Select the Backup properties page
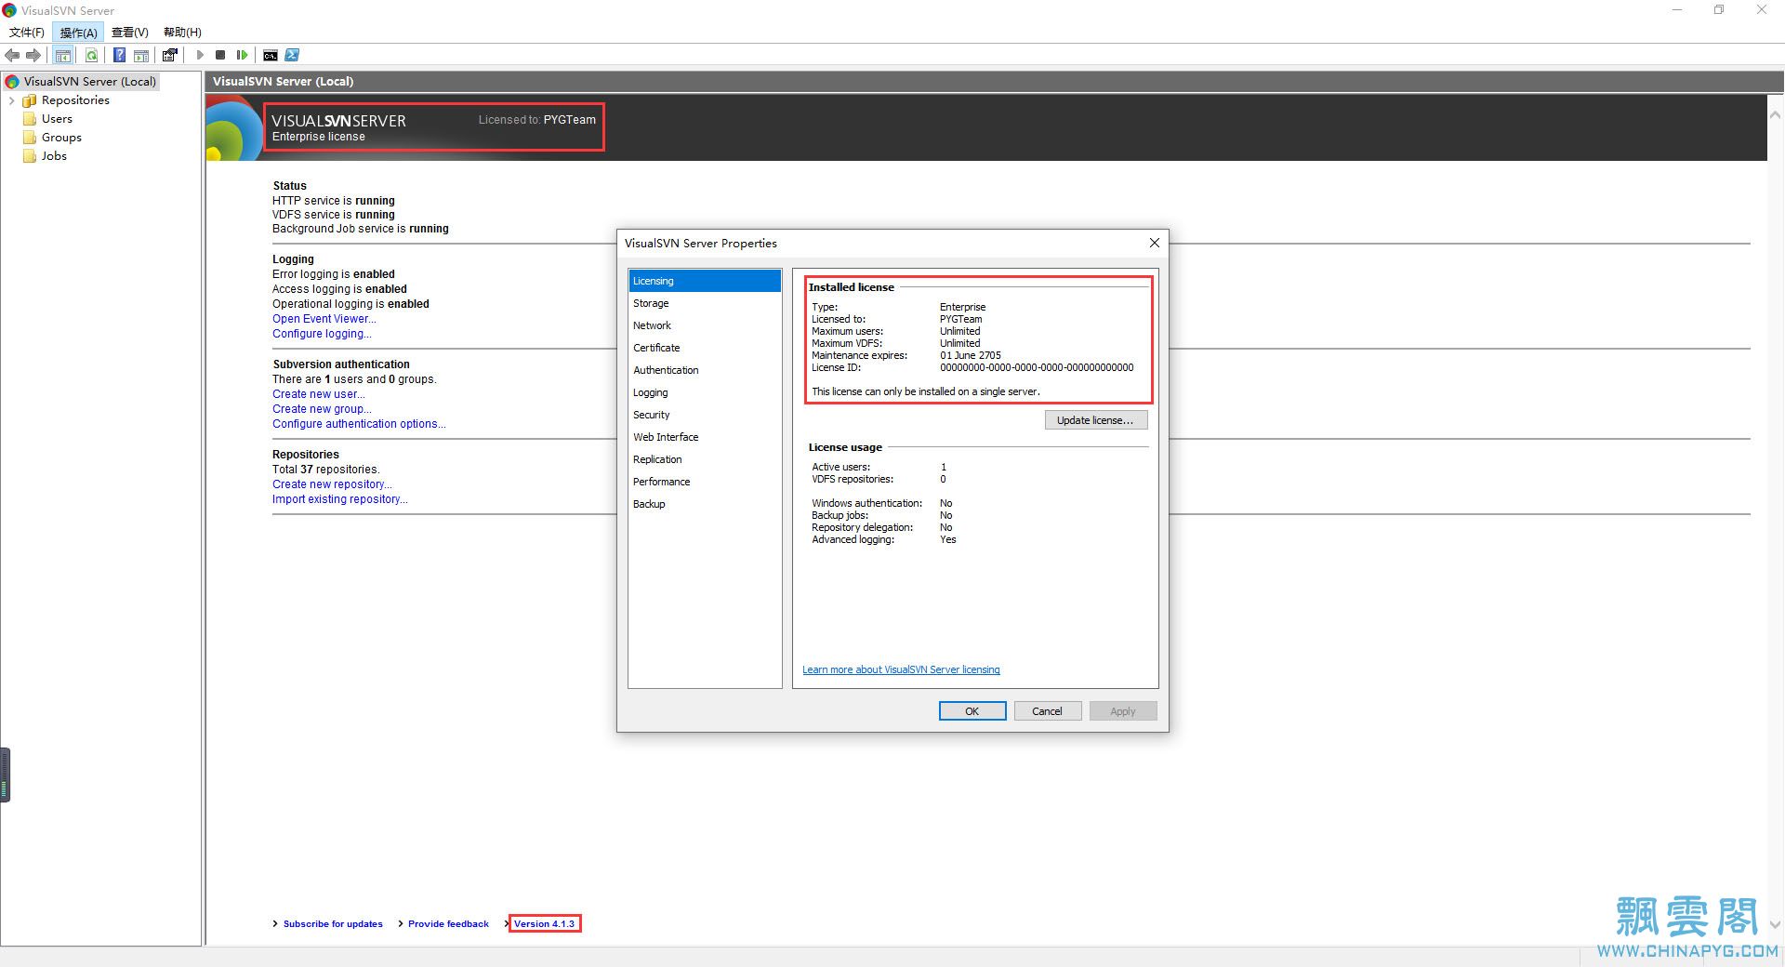Image resolution: width=1785 pixels, height=967 pixels. 705,504
